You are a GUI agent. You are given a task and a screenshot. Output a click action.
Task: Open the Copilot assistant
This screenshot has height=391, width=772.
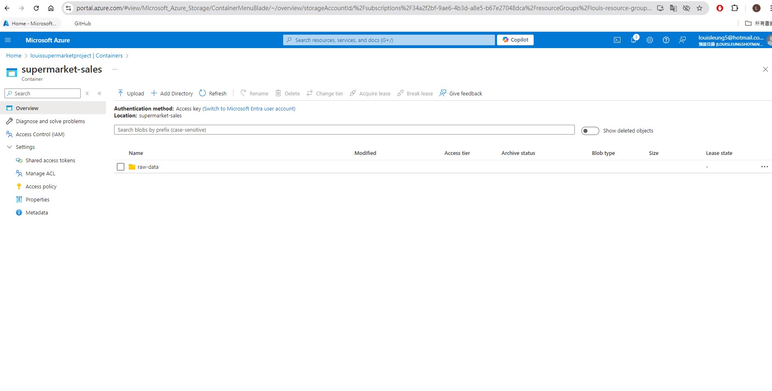pos(515,40)
